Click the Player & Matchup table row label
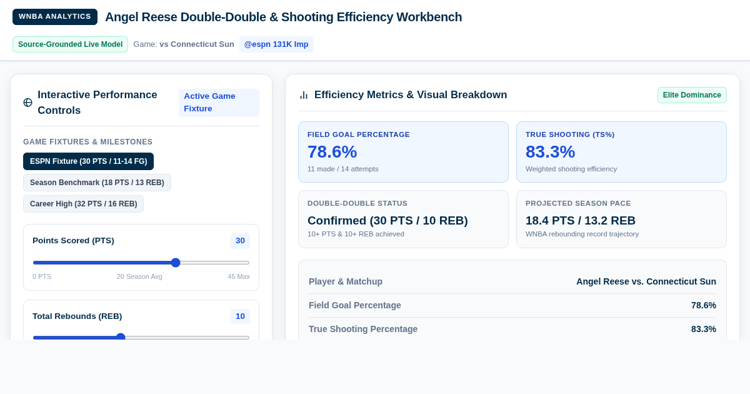Screen dimensions: 750x394 click(x=346, y=281)
